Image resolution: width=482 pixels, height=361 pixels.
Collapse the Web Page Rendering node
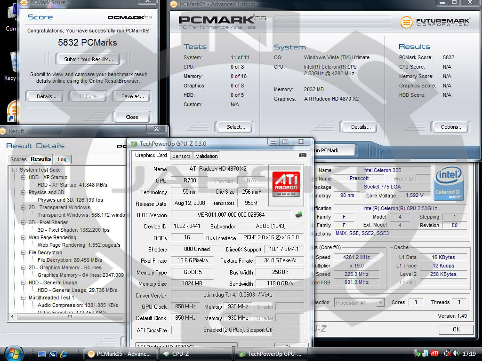pyautogui.click(x=23, y=237)
